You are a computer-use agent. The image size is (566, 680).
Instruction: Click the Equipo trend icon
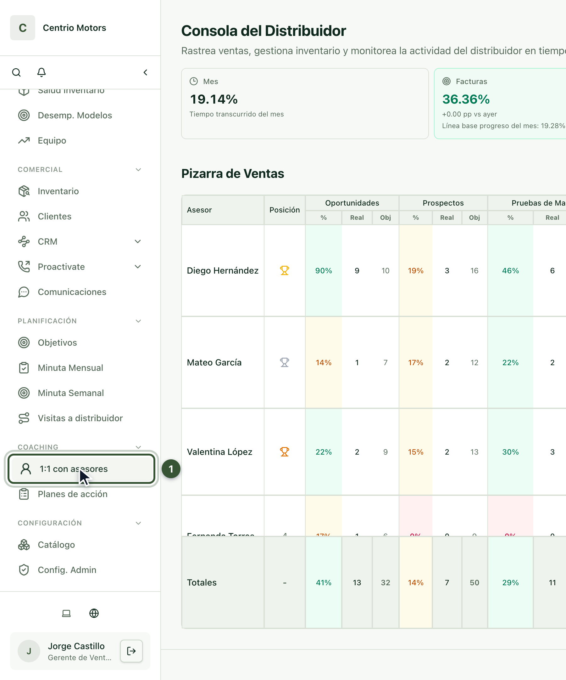coord(24,140)
